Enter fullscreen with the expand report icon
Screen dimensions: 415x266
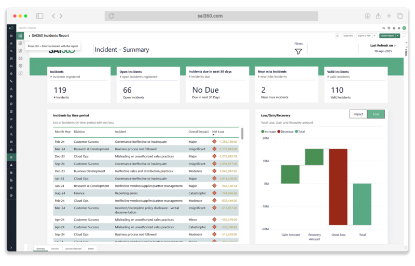[x=404, y=36]
